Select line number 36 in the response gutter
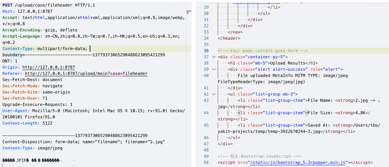This screenshot has width=389, height=167. pos(206,51)
